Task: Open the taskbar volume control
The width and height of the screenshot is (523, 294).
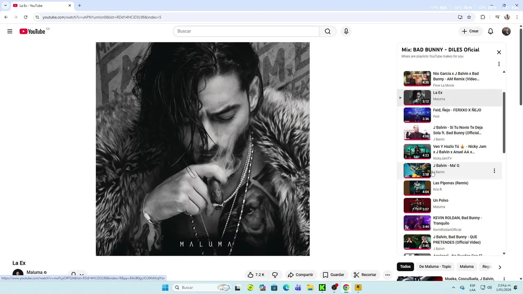Action: pyautogui.click(x=490, y=287)
